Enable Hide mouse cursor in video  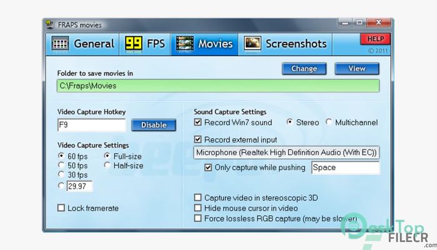(x=198, y=208)
